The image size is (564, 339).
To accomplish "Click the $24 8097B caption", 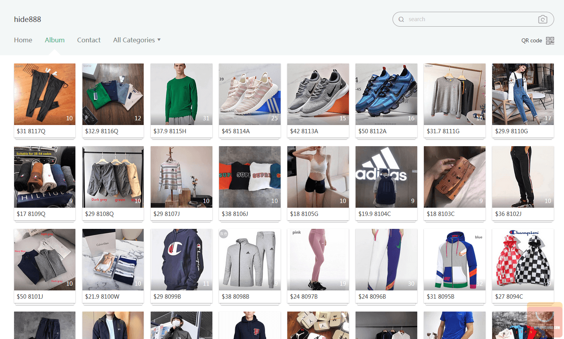I will [304, 297].
